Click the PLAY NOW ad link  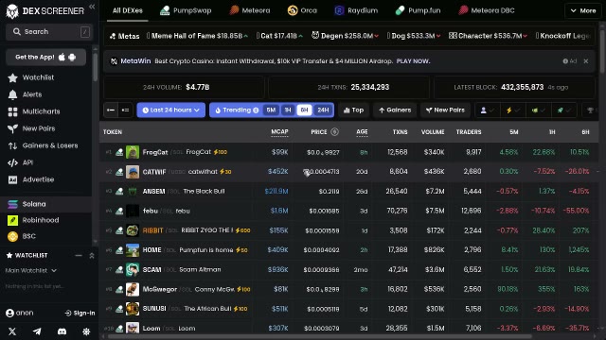tap(413, 61)
